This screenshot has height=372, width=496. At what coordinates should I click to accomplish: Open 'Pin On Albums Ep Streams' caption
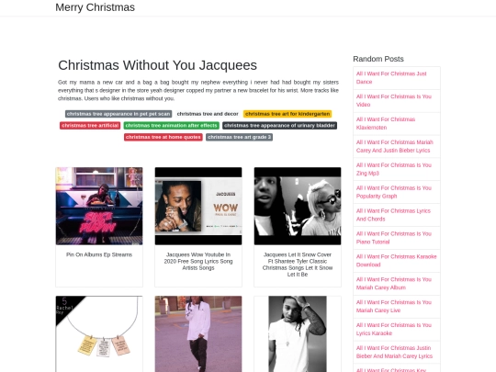pos(99,254)
